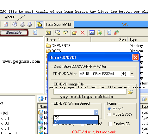The height and width of the screenshot is (134, 148).
Task: Click the magnifier Find icon beside Bootable
Action: (x=35, y=32)
